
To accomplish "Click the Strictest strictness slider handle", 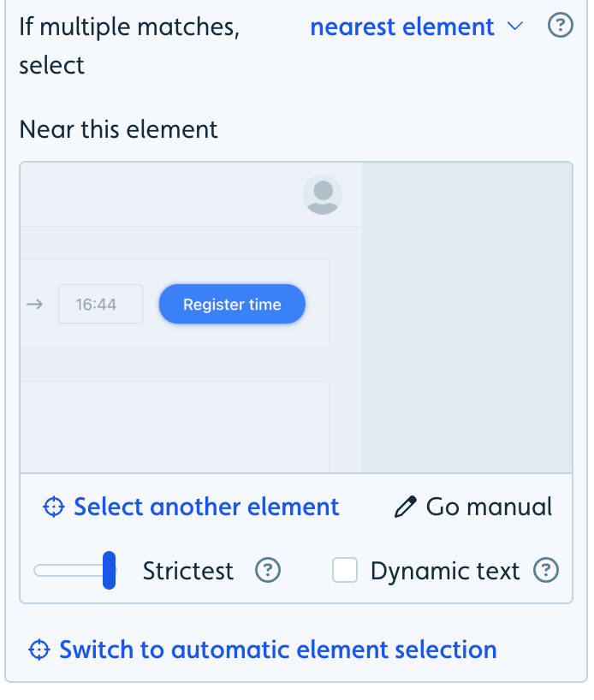I will pos(109,570).
